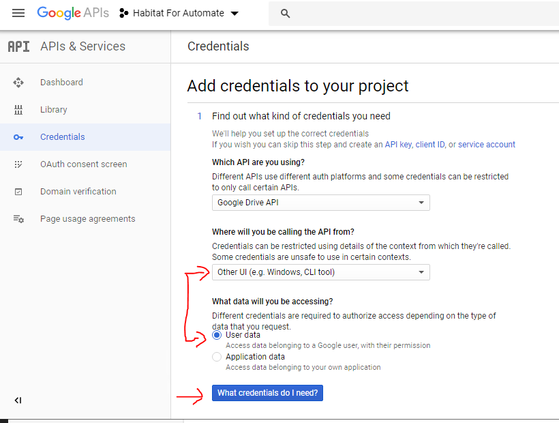The image size is (559, 423).
Task: Go to OAuth consent screen
Action: [x=85, y=164]
